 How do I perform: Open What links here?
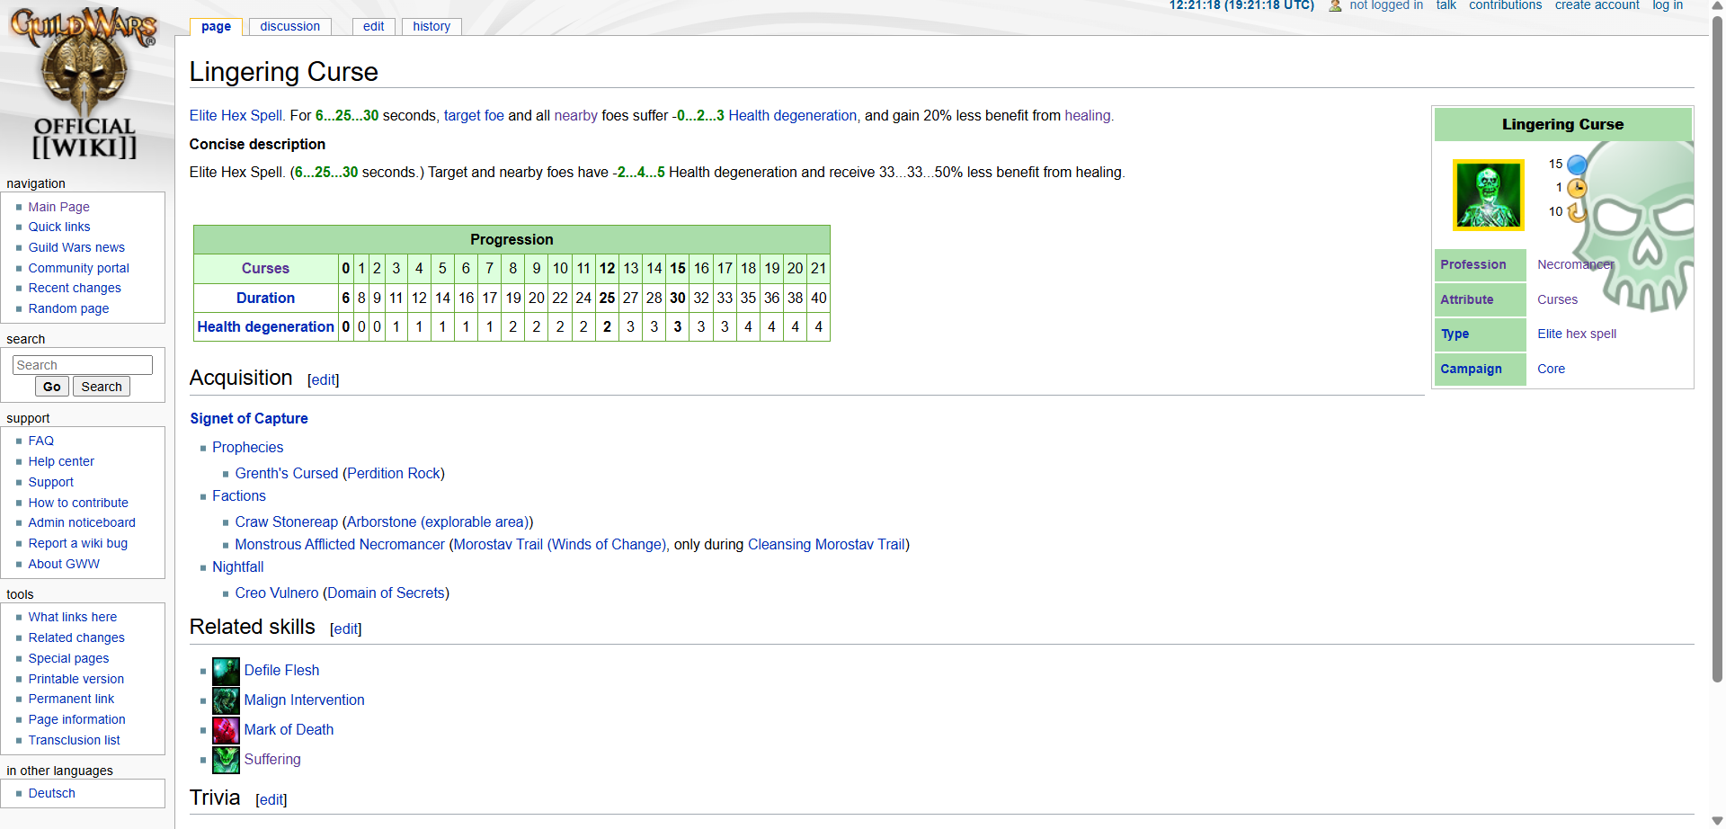tap(72, 617)
